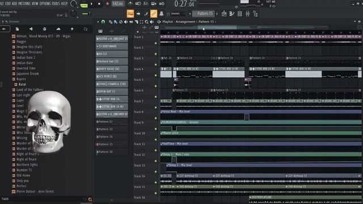Select the playlist Slice tool
The image size is (363, 204).
click(136, 22)
